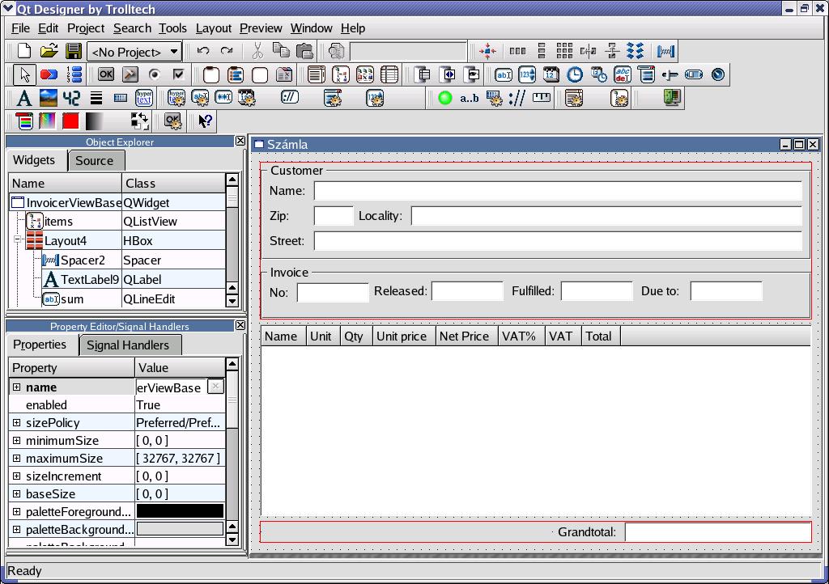The height and width of the screenshot is (584, 829).
Task: Expand the paletteForeground property
Action: (17, 512)
